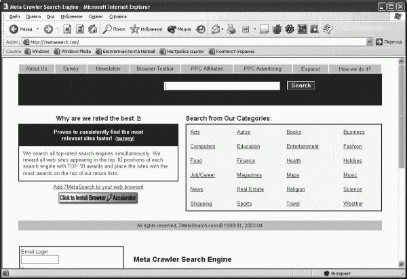Viewport: 407px width, 279px height.
Task: Focus the main search text box
Action: 222,86
